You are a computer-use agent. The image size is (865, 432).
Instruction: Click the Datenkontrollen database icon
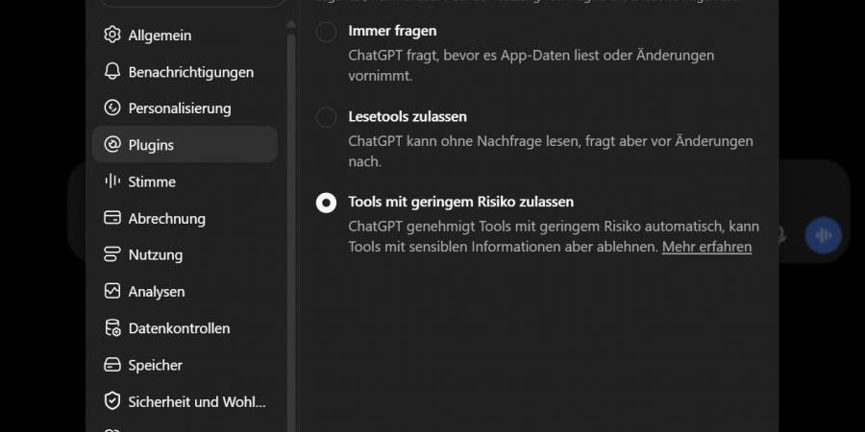tap(112, 328)
